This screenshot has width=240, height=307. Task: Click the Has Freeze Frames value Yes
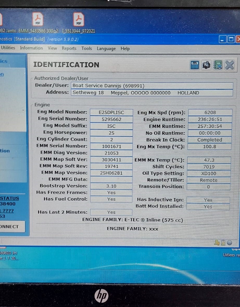pos(111,193)
